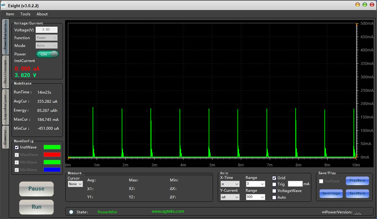
Task: Switch to the PowerAnalysis side tab
Action: pos(5,37)
